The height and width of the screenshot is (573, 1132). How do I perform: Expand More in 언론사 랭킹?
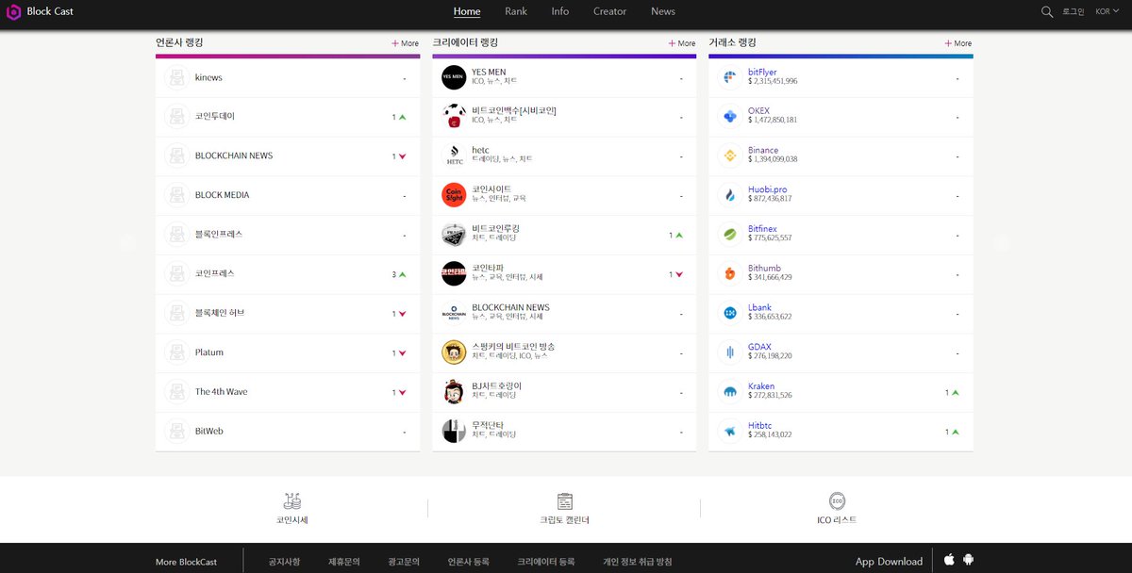pos(405,43)
